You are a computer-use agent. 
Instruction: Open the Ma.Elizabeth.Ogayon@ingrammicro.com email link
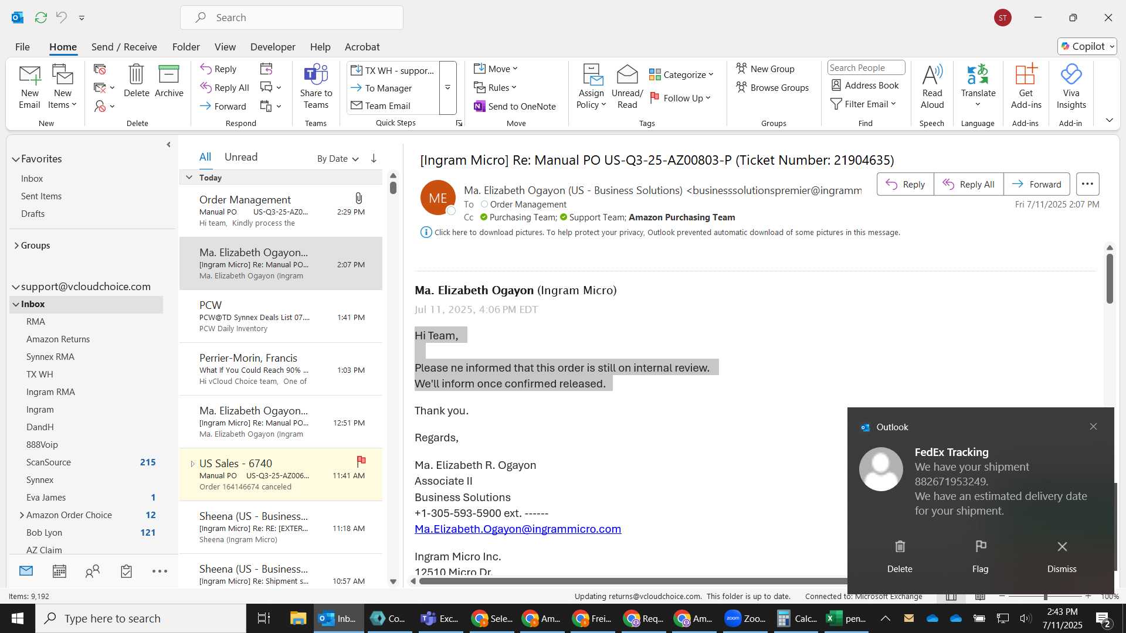pos(518,529)
